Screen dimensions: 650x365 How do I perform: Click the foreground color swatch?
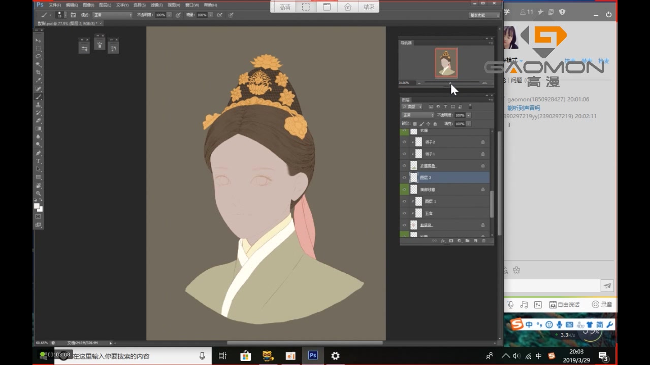37,206
